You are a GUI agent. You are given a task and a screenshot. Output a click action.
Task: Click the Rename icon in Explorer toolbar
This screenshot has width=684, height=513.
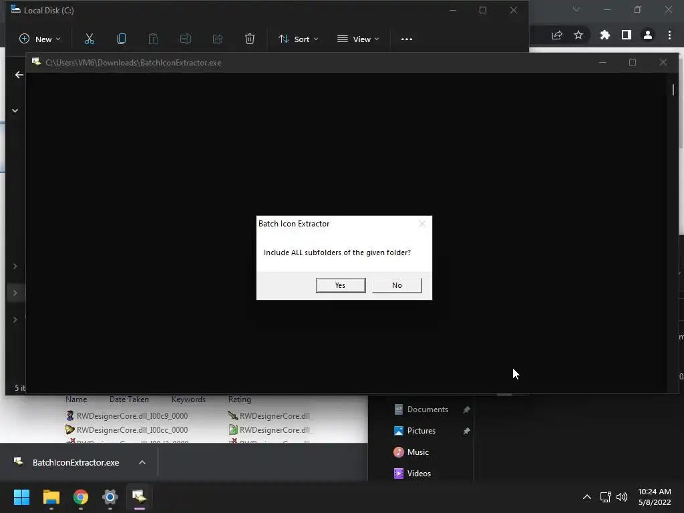click(x=186, y=39)
